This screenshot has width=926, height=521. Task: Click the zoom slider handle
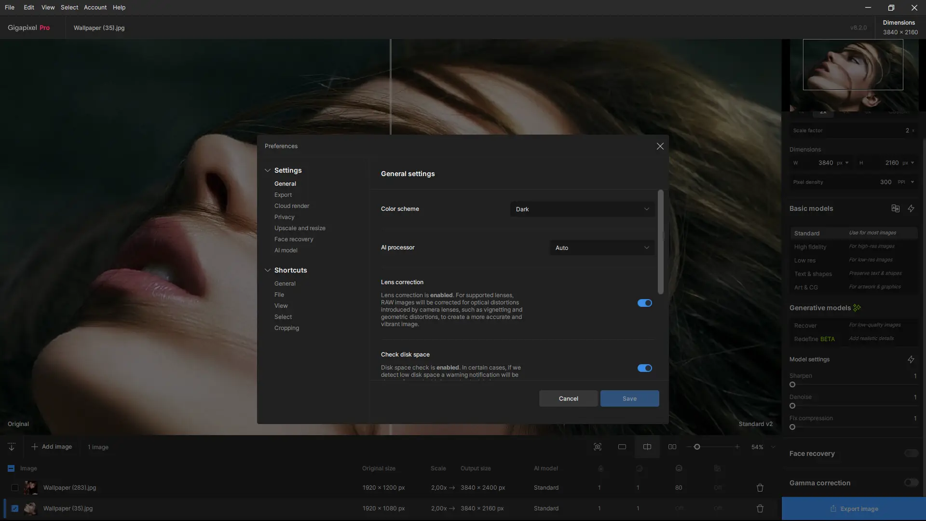click(697, 447)
